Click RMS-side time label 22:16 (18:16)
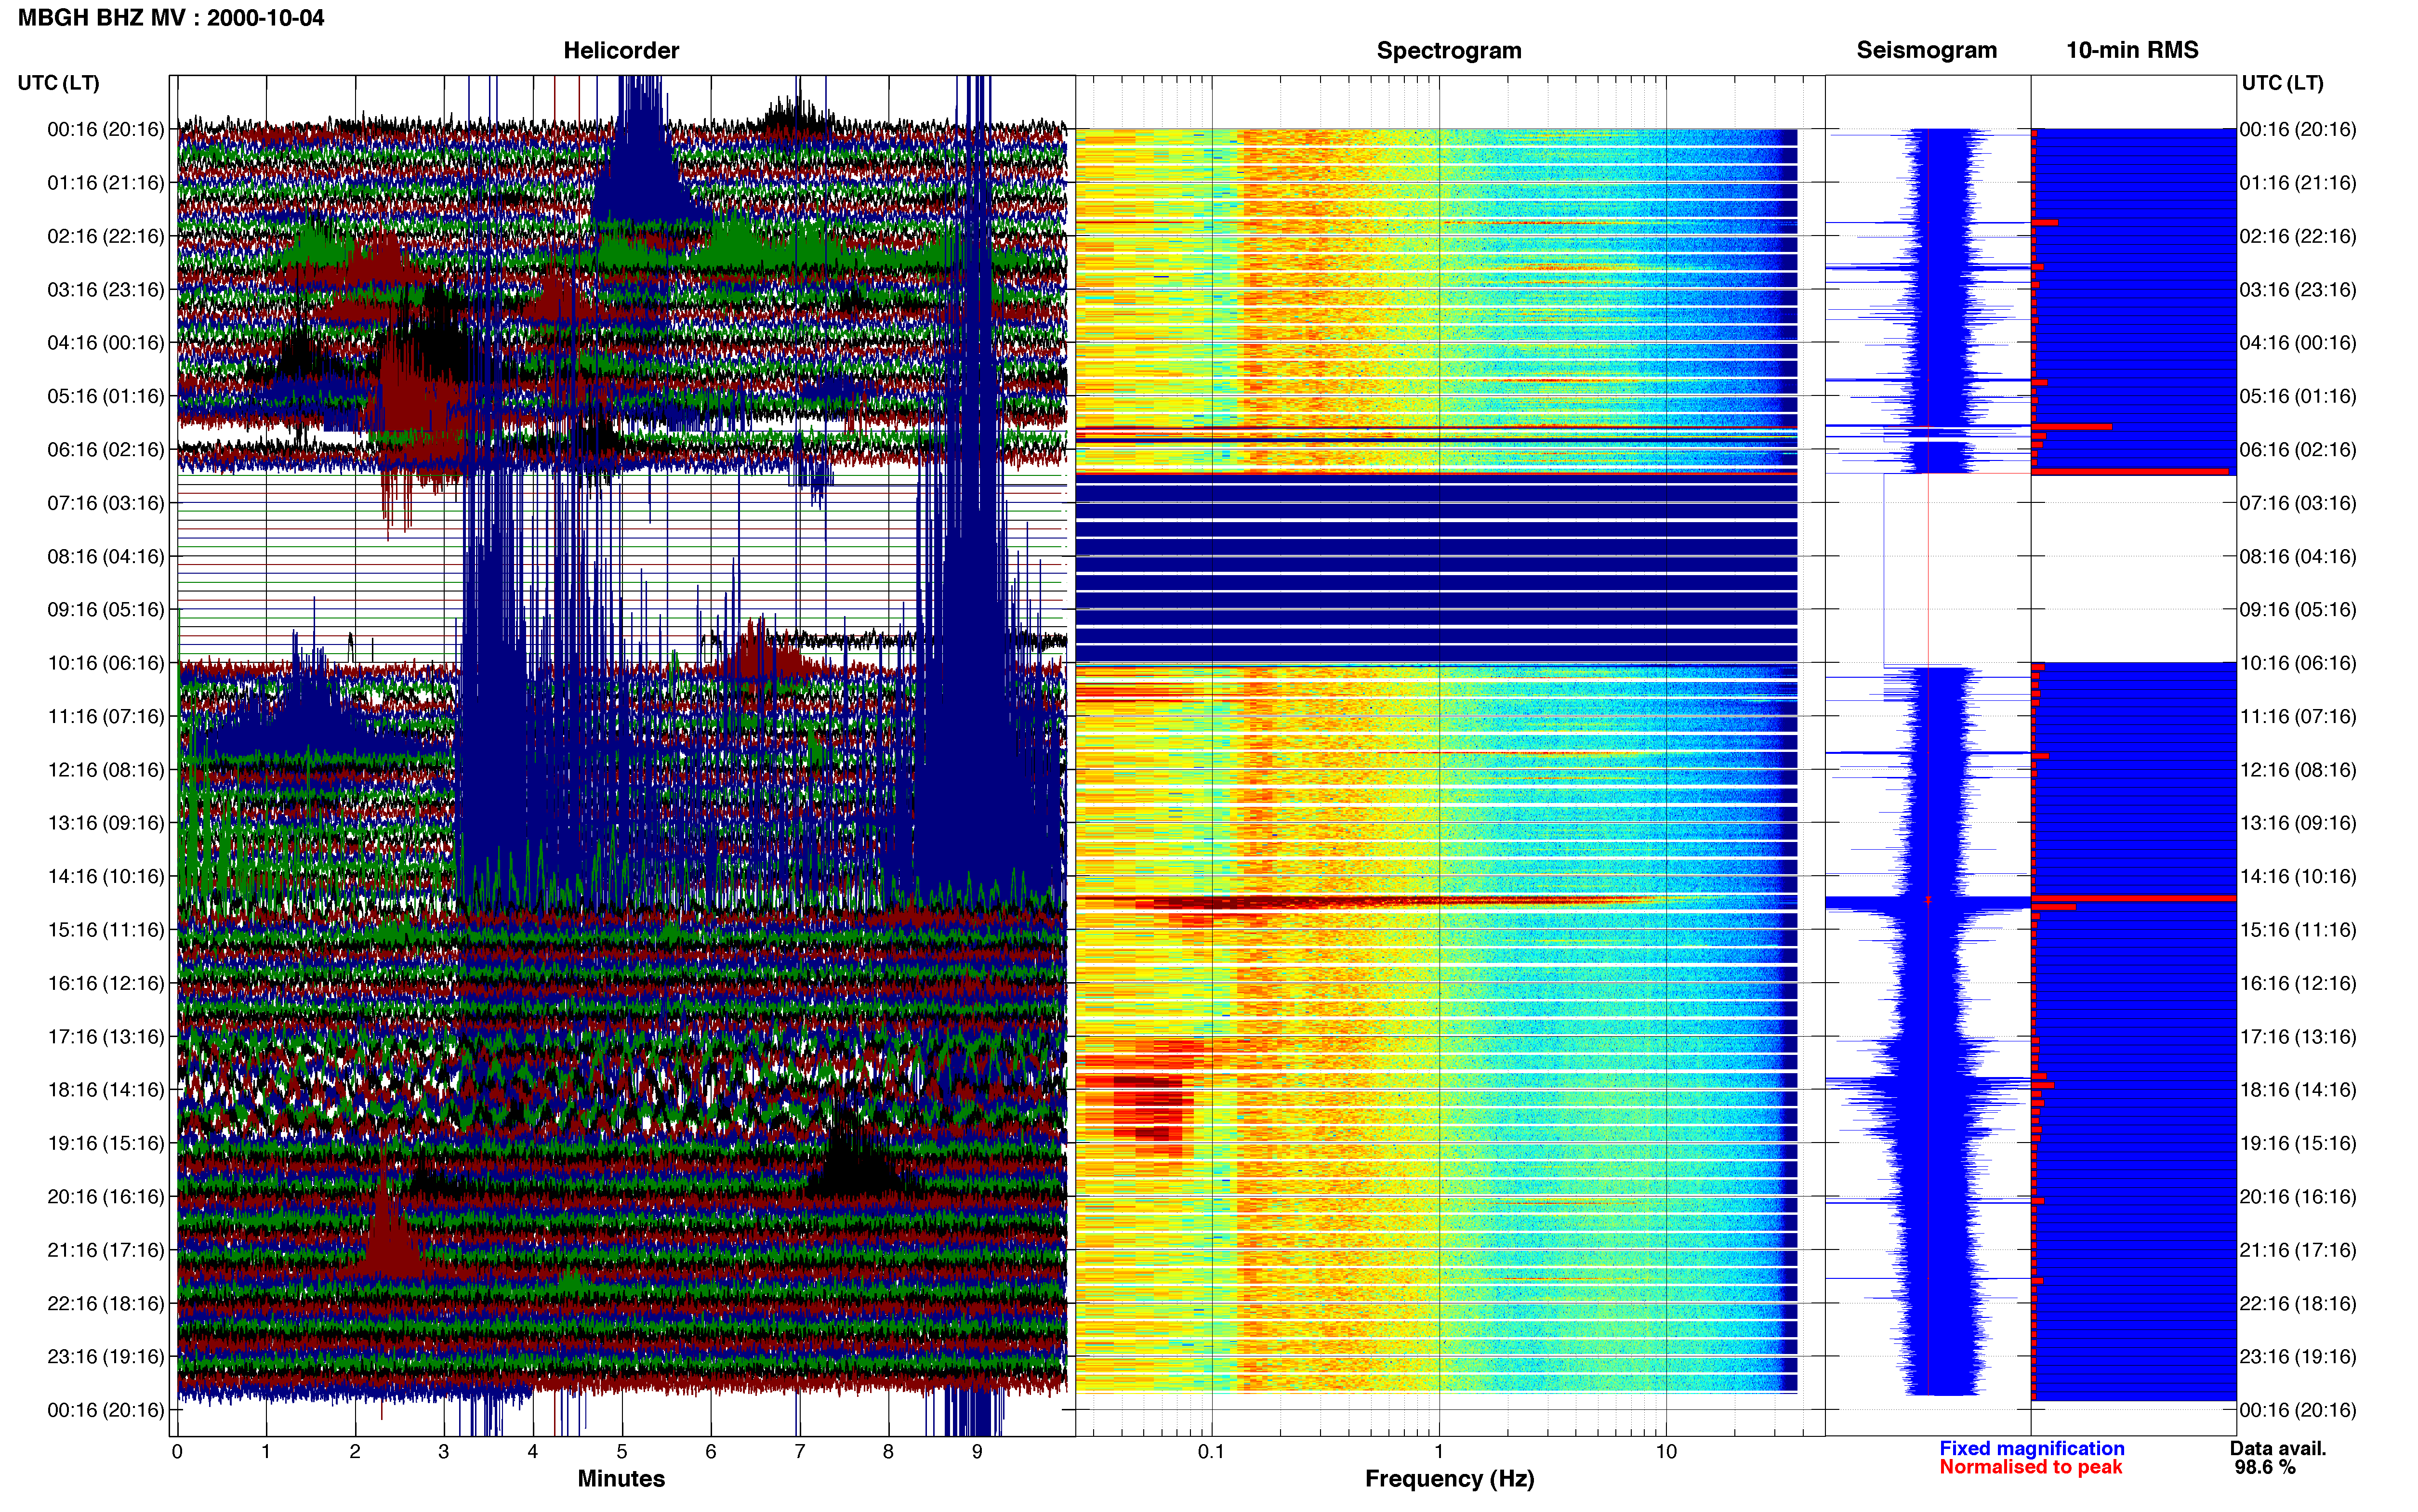Image resolution: width=2418 pixels, height=1512 pixels. click(2298, 1304)
